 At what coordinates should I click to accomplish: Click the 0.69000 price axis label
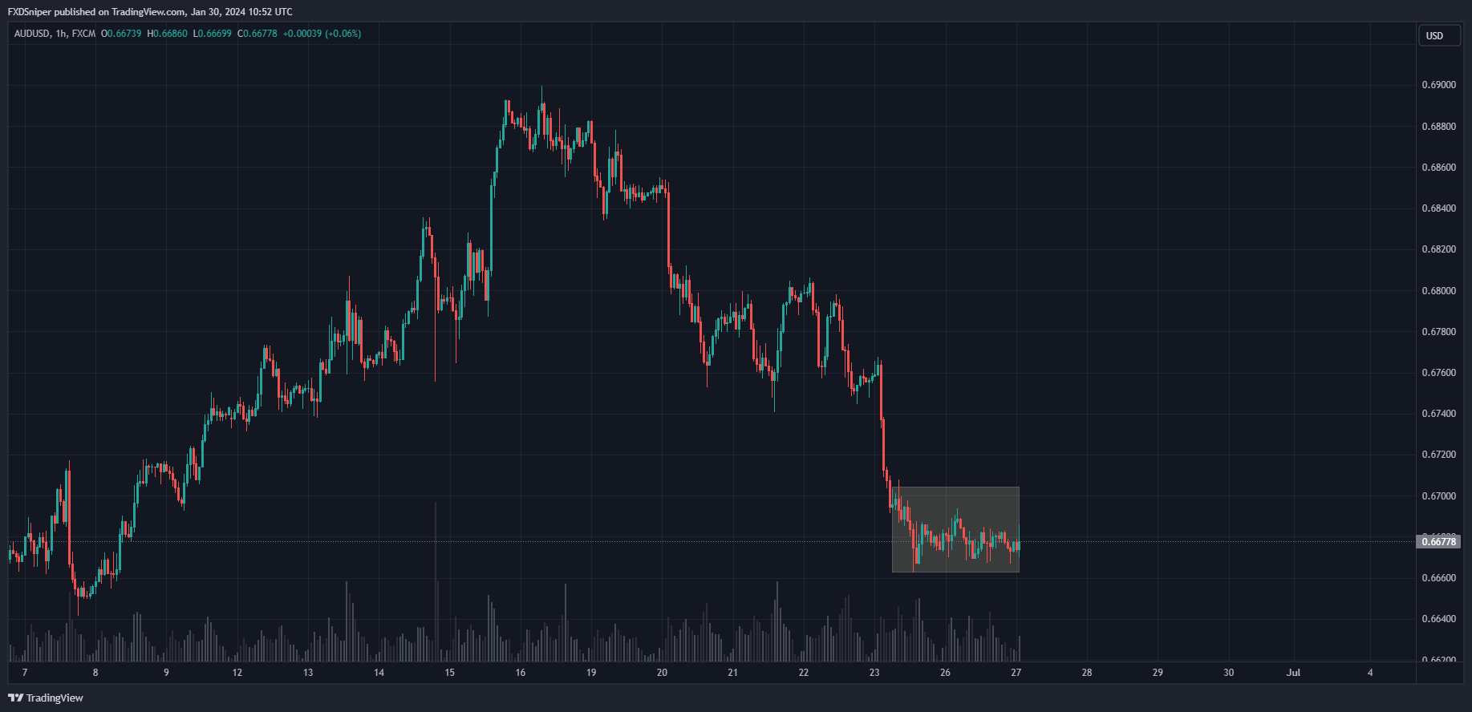[x=1438, y=85]
